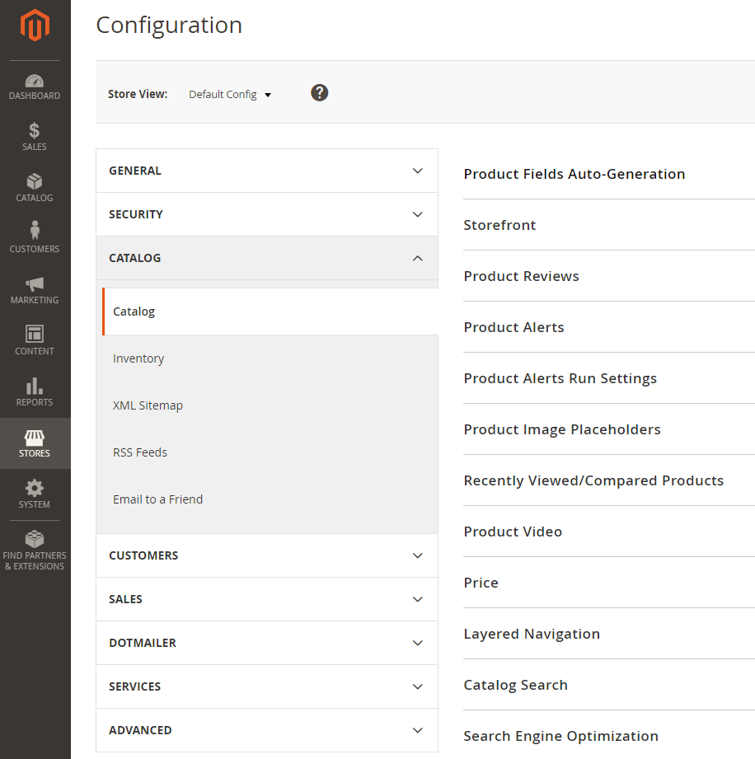Viewport: 755px width, 759px height.
Task: Select the Inventory tab under Catalog
Action: (x=138, y=358)
